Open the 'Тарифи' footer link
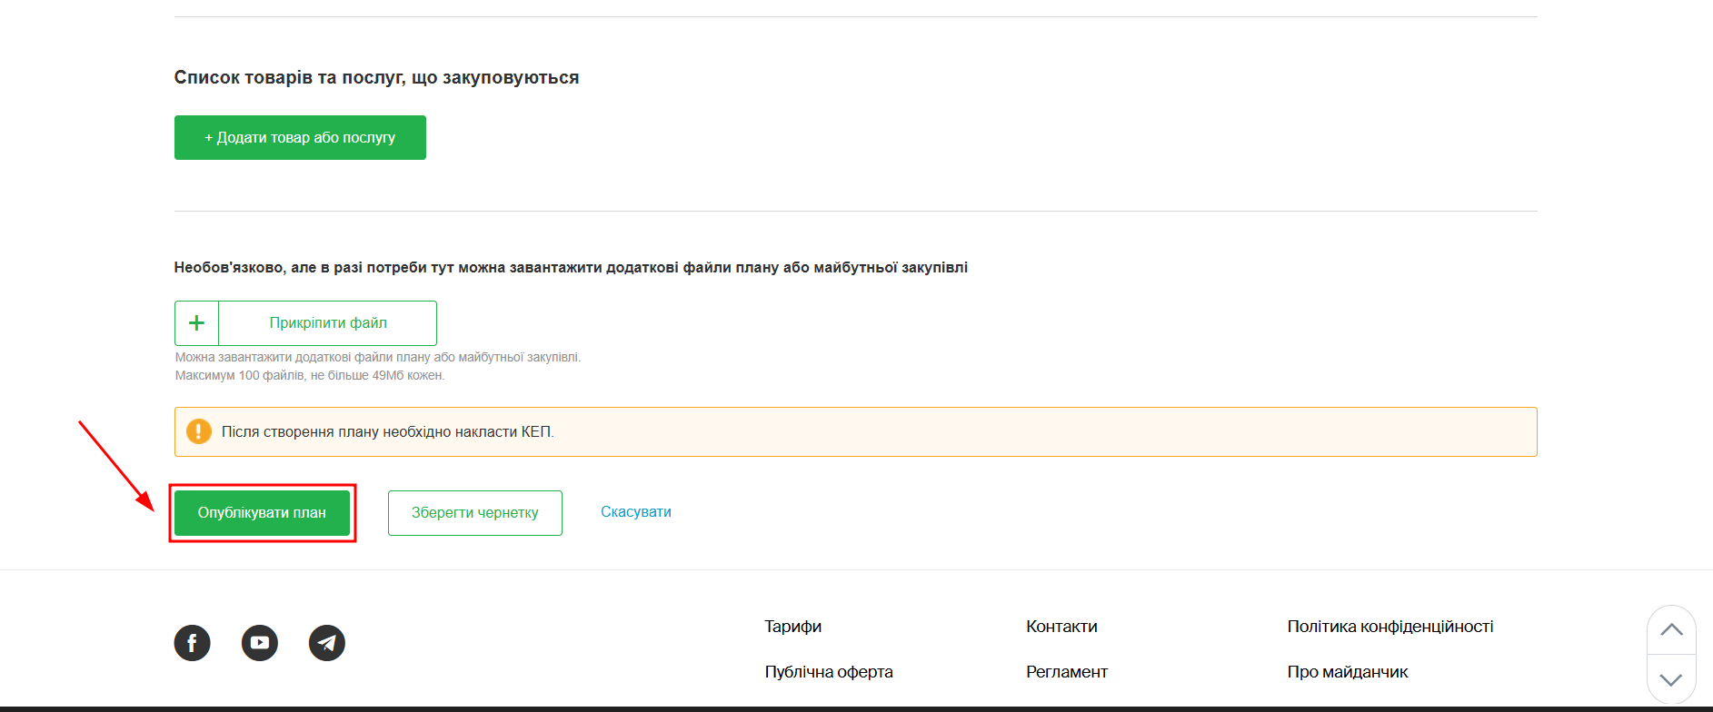 point(792,627)
